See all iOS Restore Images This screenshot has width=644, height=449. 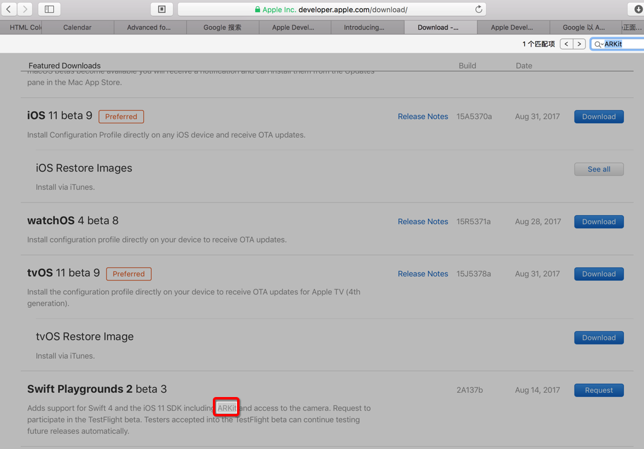pos(599,169)
